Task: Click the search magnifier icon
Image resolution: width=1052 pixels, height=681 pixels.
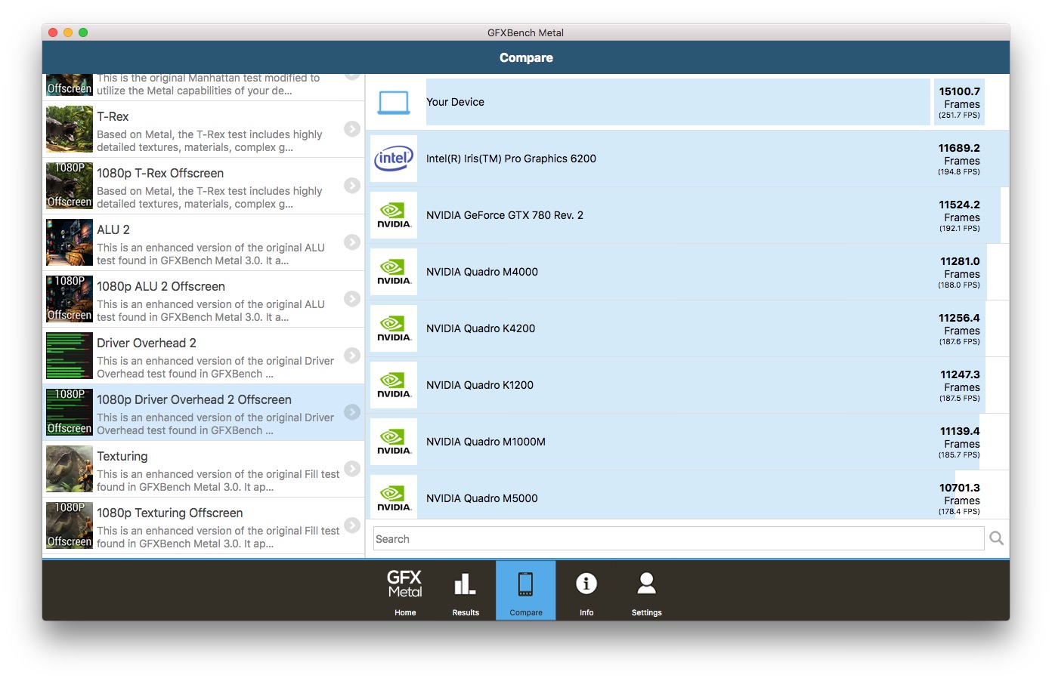Action: (997, 538)
